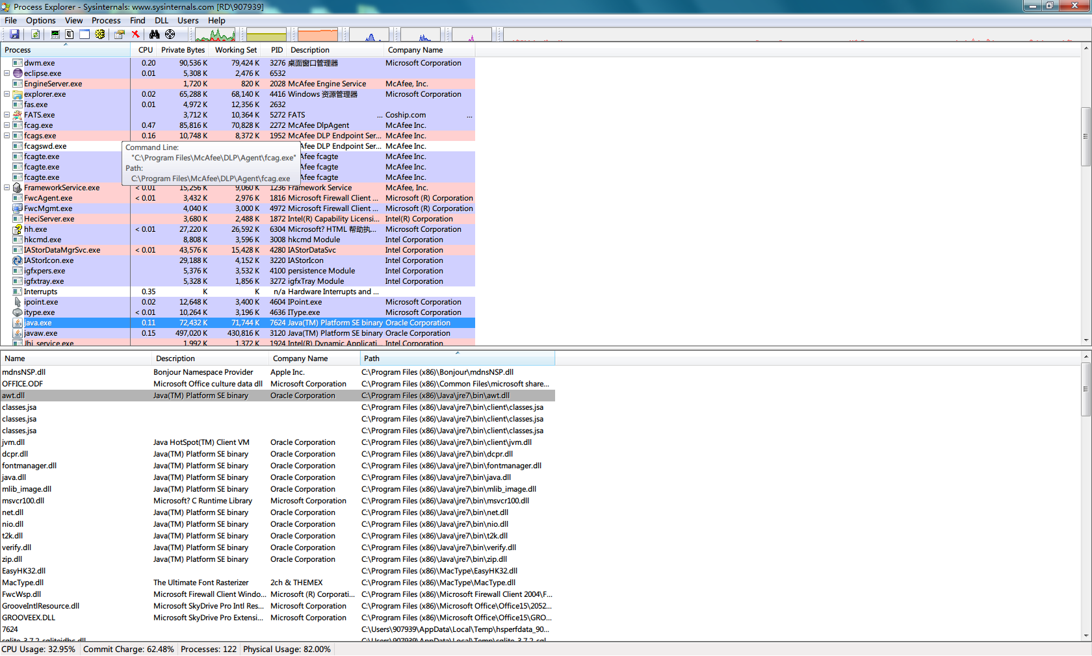Select the FwcAgent.exe process
1092x656 pixels.
(x=237, y=198)
